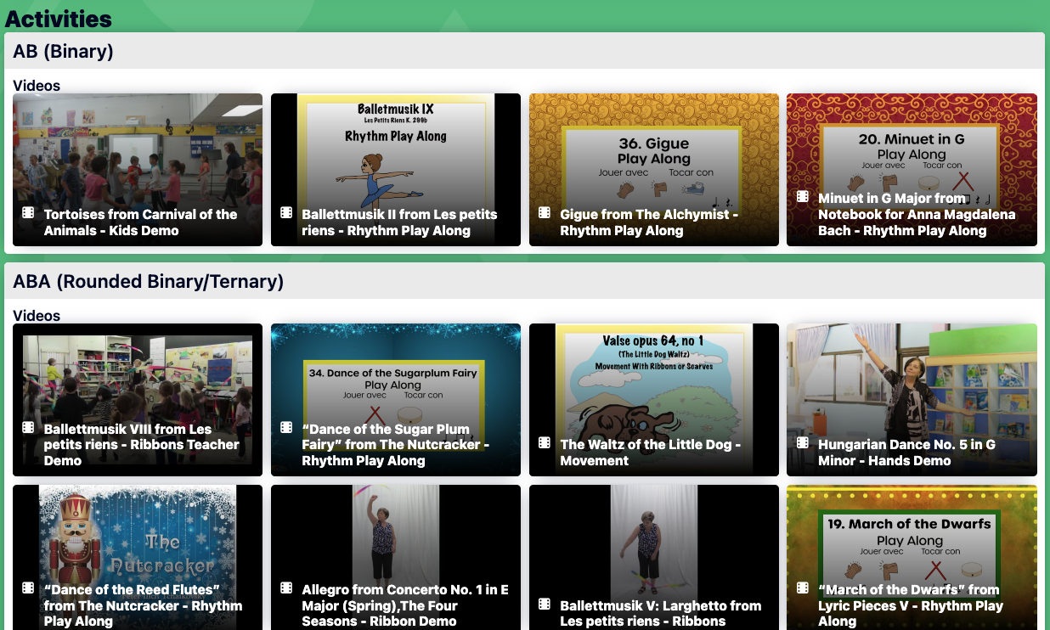Open Ballettmusik V Larghetto Ribbons video
This screenshot has height=630, width=1050.
[660, 613]
